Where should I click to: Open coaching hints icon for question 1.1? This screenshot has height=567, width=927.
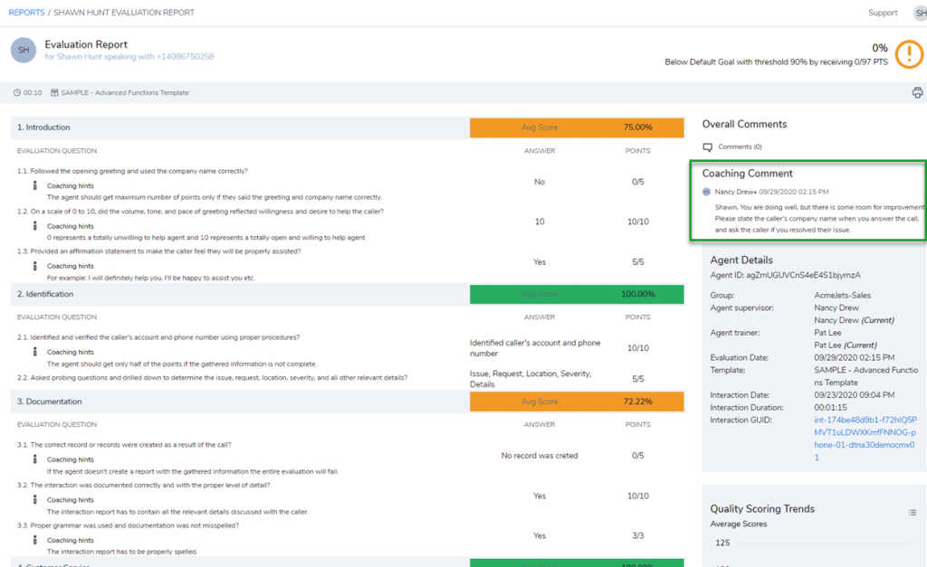pos(33,185)
